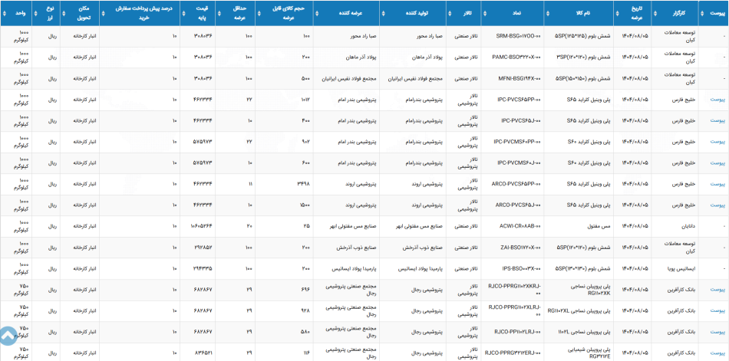Click offered volume value ۵۸۰

coord(306,332)
